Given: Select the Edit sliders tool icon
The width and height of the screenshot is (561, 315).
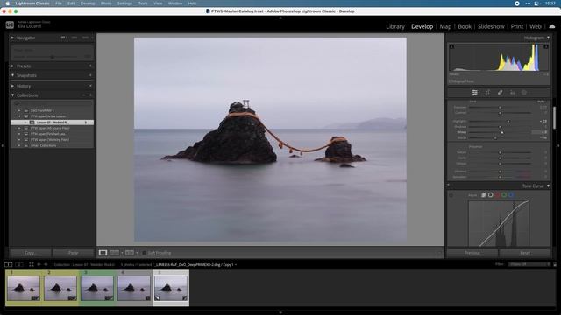Looking at the screenshot, I should coord(475,93).
